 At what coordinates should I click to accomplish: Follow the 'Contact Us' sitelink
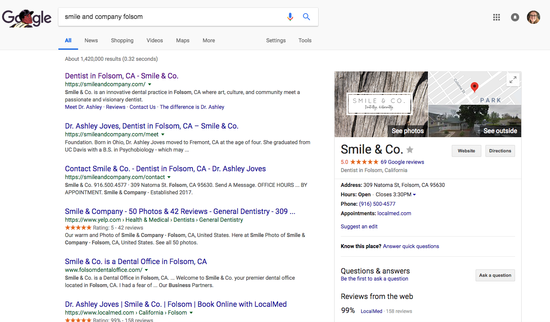[143, 107]
